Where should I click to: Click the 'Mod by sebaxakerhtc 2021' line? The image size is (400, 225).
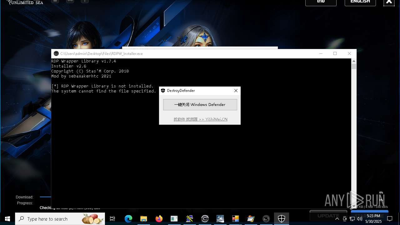pos(81,76)
